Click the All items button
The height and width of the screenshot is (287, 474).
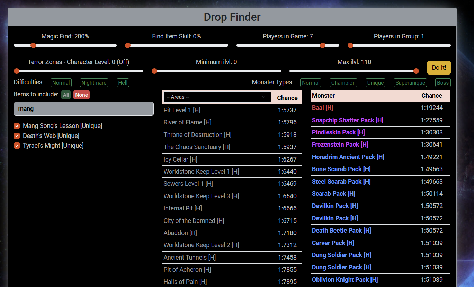pyautogui.click(x=66, y=95)
